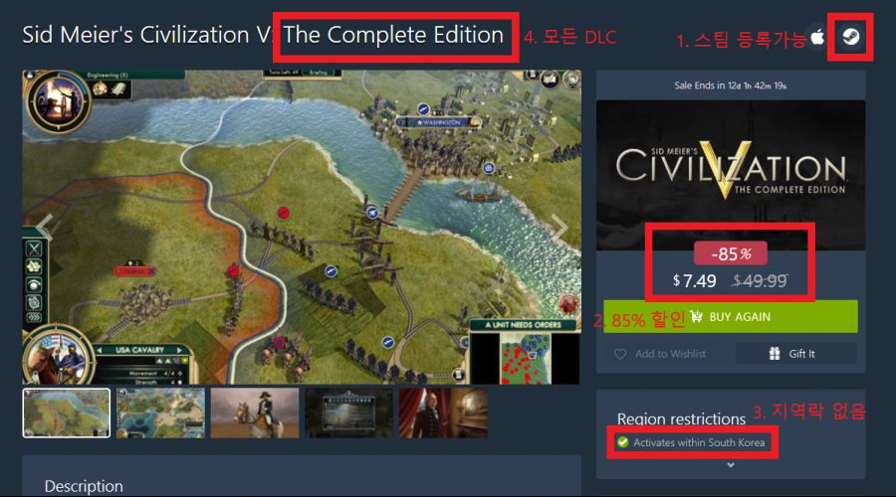Click the green check icon for South Korea activation
This screenshot has width=896, height=497.
[x=623, y=442]
